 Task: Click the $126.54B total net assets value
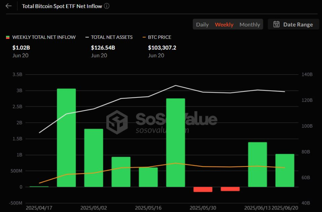tap(103, 48)
